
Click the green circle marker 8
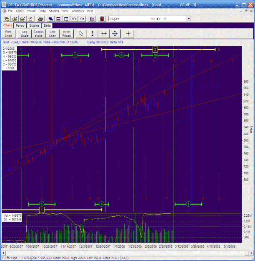(x=102, y=204)
